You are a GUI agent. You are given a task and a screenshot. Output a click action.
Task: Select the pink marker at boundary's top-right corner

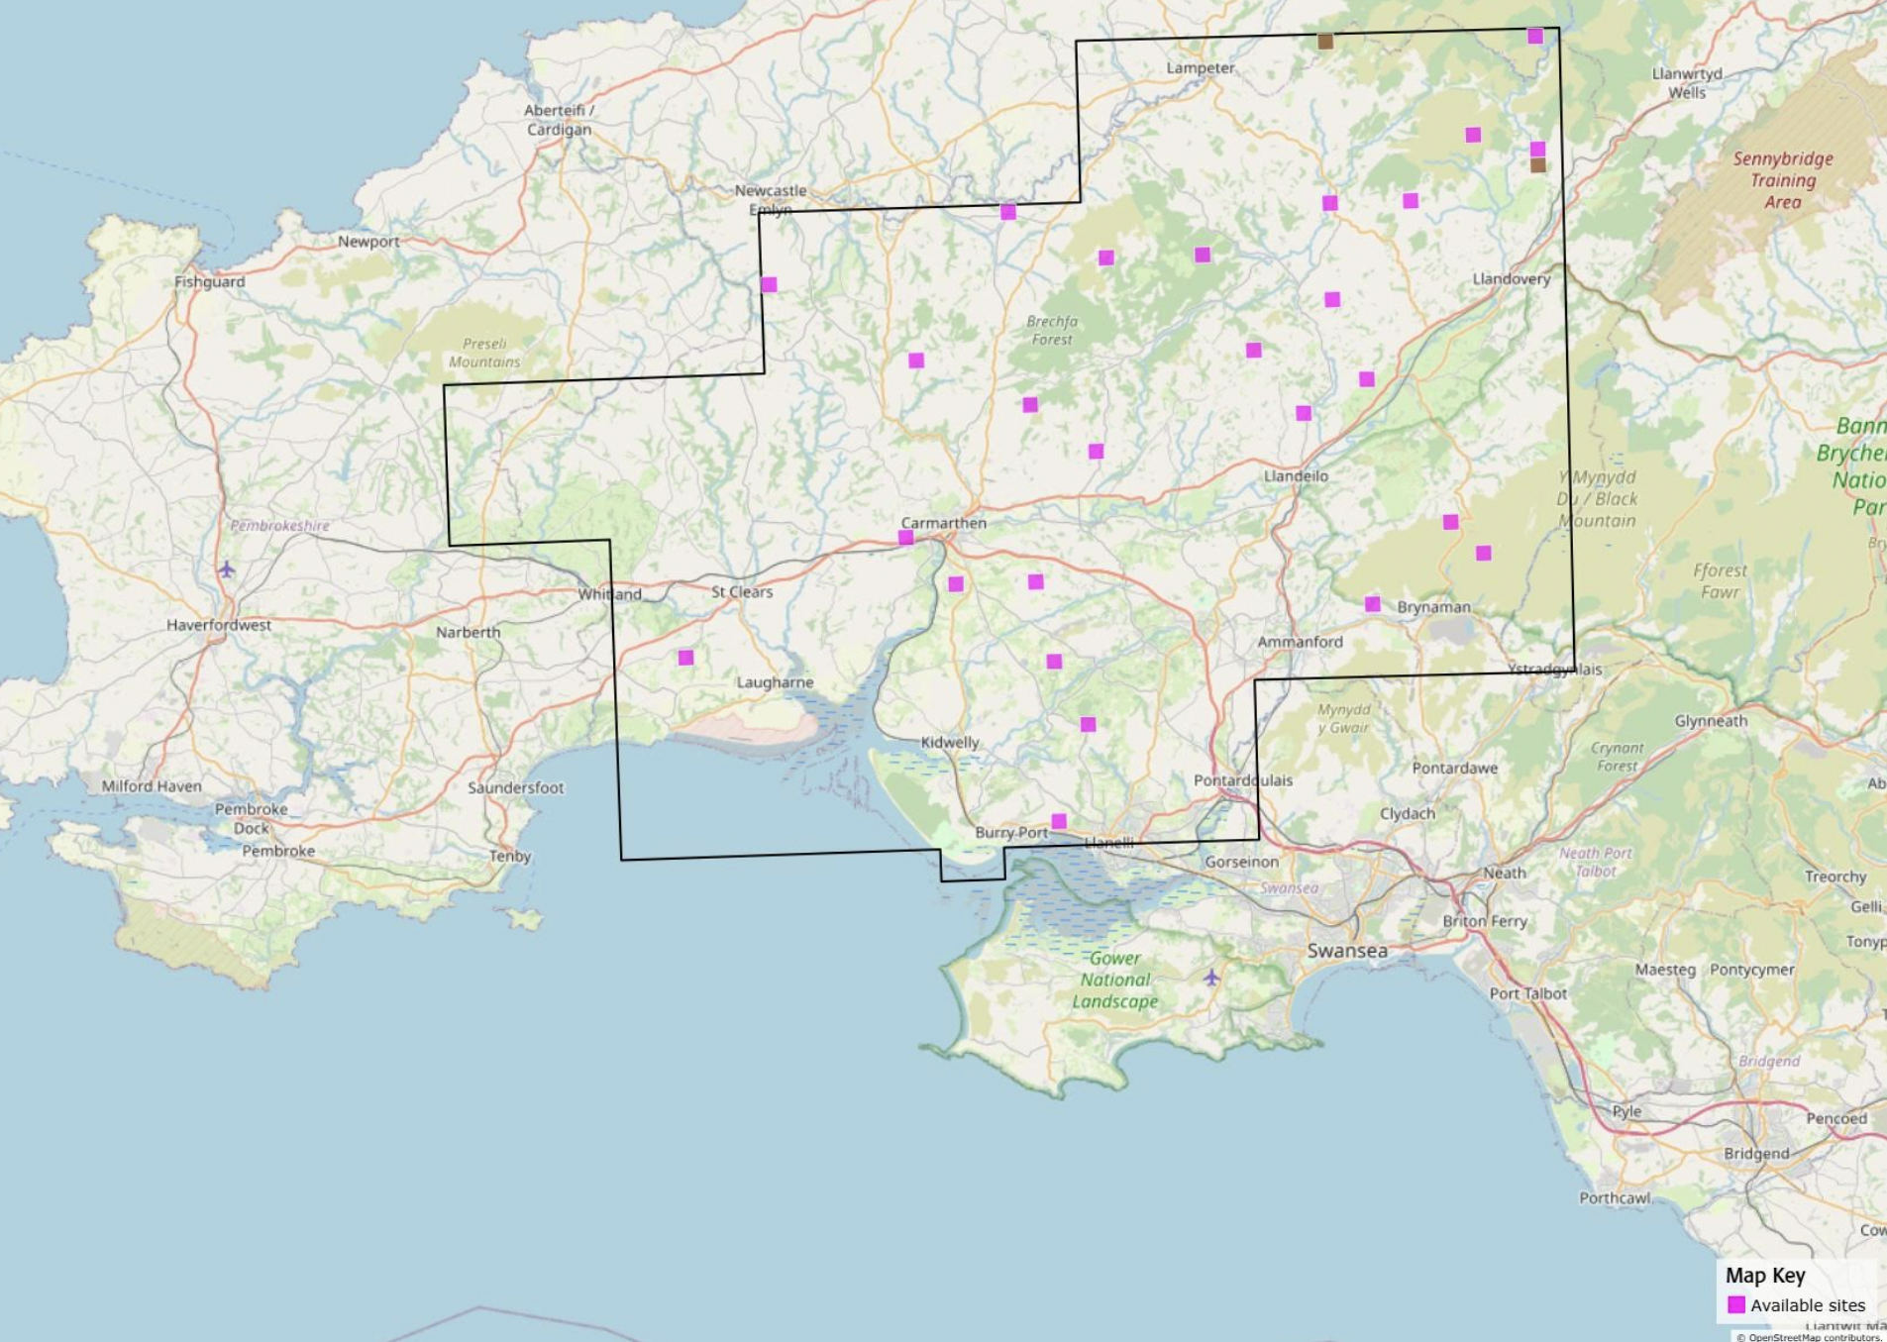[x=1534, y=37]
